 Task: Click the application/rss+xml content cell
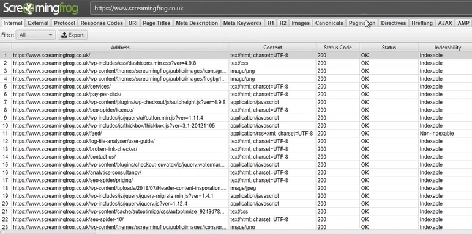coord(272,133)
